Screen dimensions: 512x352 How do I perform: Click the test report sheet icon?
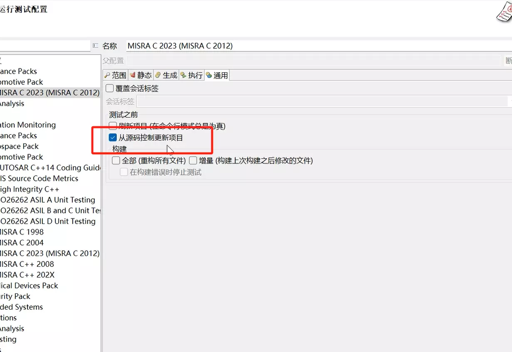(504, 11)
